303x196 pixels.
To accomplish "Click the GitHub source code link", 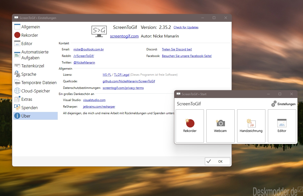I will point(129,81).
